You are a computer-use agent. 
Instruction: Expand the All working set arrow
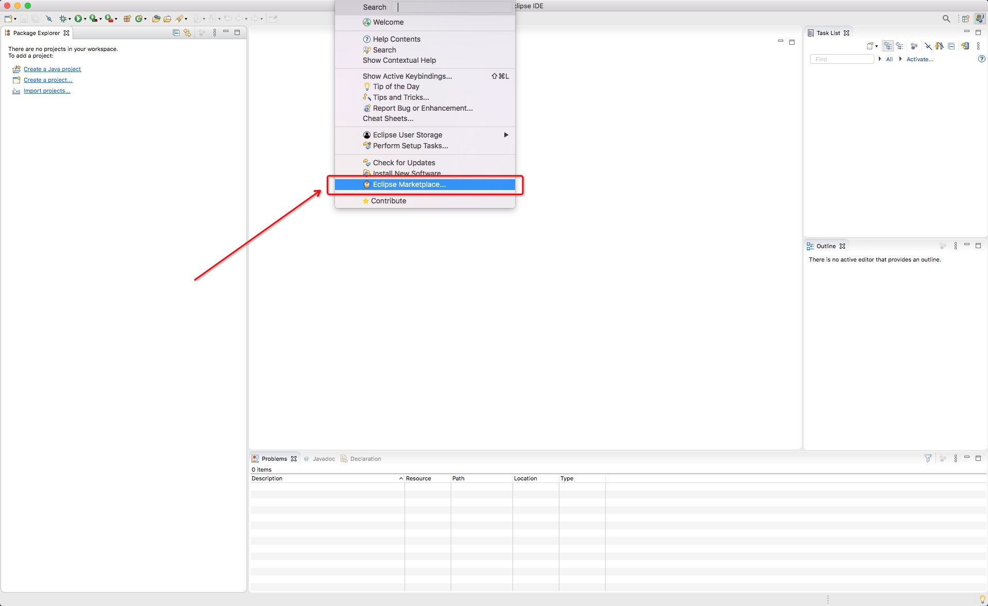[x=880, y=59]
